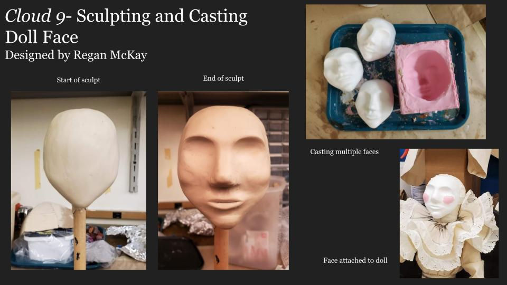Viewport: 507px width, 285px height.
Task: Select the doll with ruffled collar photo
Action: 449,213
